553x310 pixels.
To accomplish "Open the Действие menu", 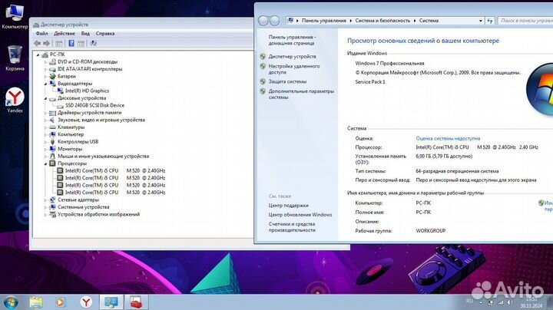I will click(x=65, y=34).
